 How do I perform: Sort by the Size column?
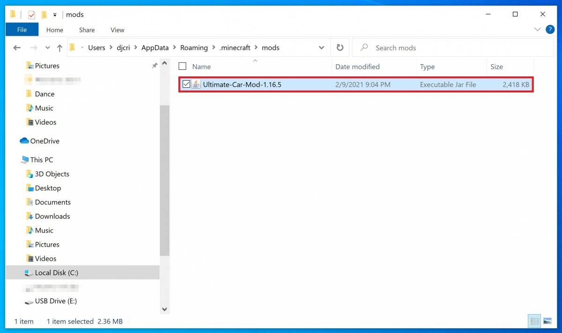(x=496, y=67)
